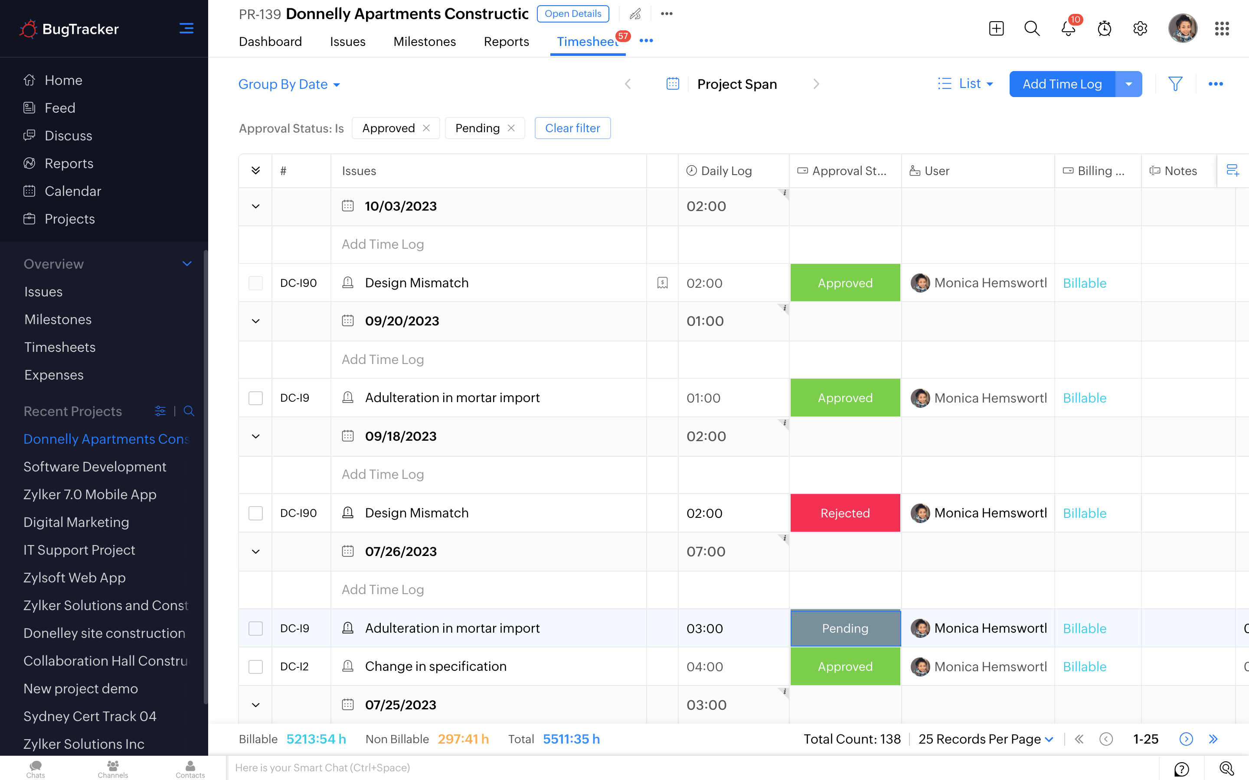Click the timer stopwatch icon
The height and width of the screenshot is (780, 1249).
tap(1104, 28)
